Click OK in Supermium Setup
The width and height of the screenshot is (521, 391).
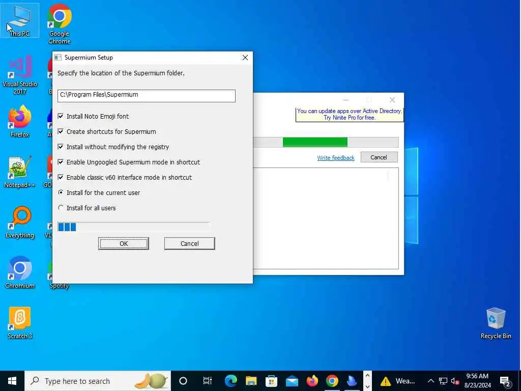(123, 244)
